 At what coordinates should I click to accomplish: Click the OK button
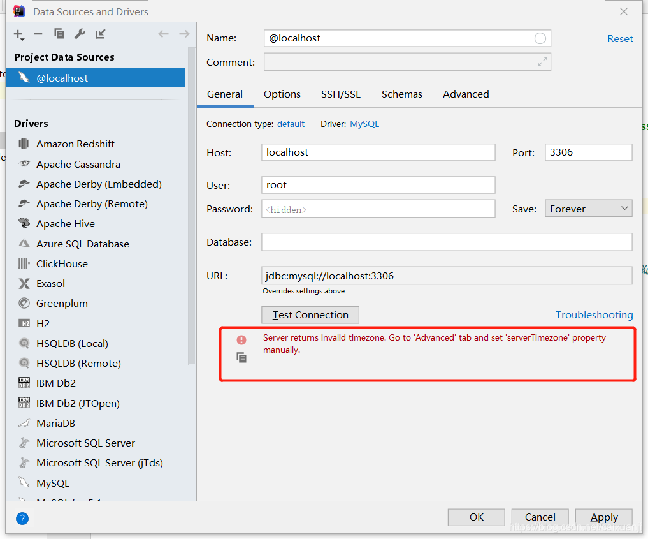(477, 517)
